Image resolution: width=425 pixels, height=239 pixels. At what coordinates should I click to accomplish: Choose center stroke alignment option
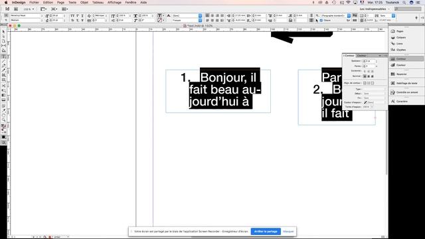click(x=365, y=83)
